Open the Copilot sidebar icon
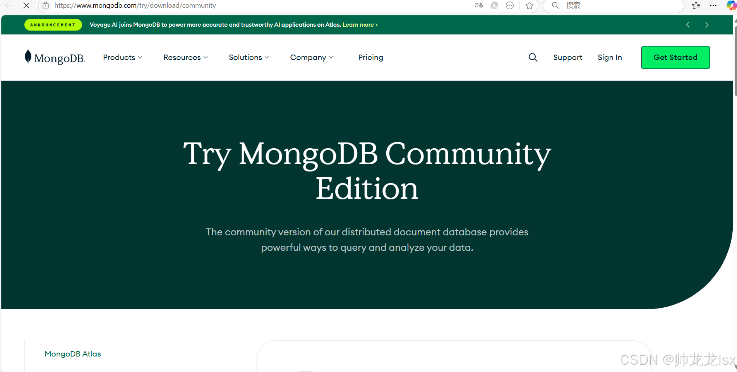Screen dimensions: 737x372 point(731,5)
